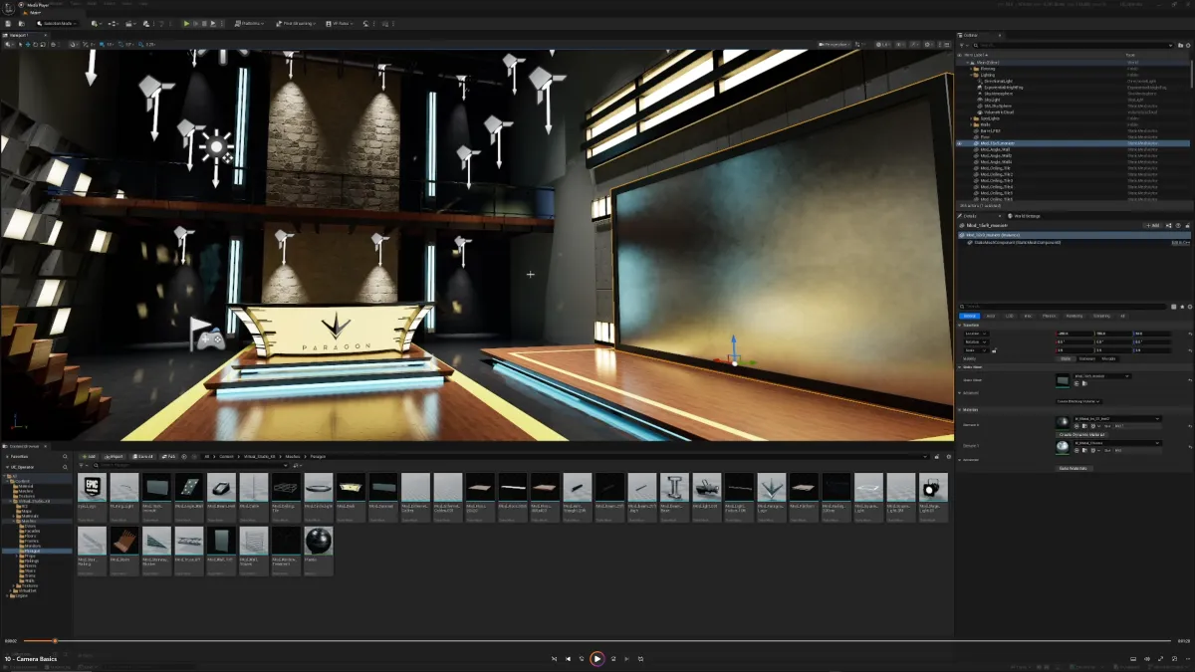Click the Create Blocking Volume button

1078,401
